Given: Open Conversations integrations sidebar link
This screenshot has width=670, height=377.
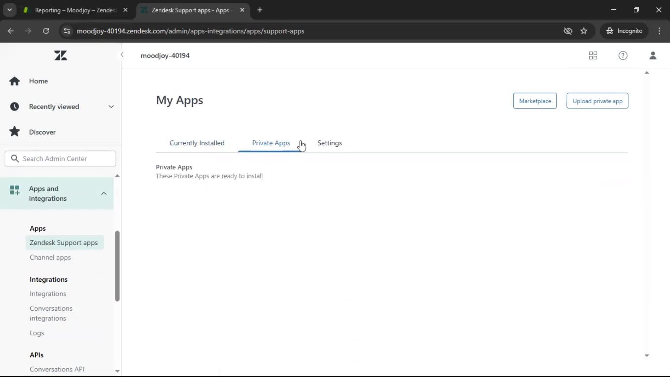Looking at the screenshot, I should [x=51, y=313].
